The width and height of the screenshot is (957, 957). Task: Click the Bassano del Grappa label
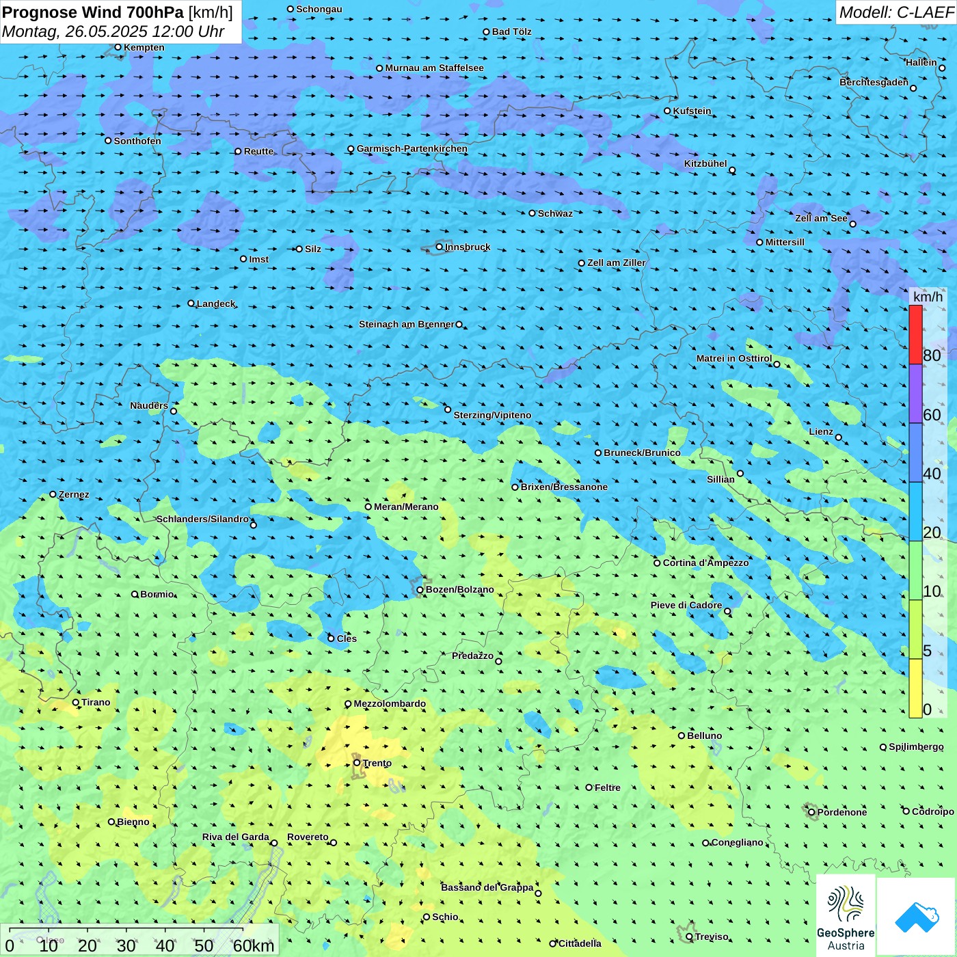point(487,887)
